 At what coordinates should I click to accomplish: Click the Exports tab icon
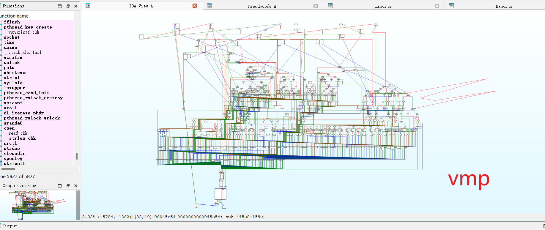451,6
